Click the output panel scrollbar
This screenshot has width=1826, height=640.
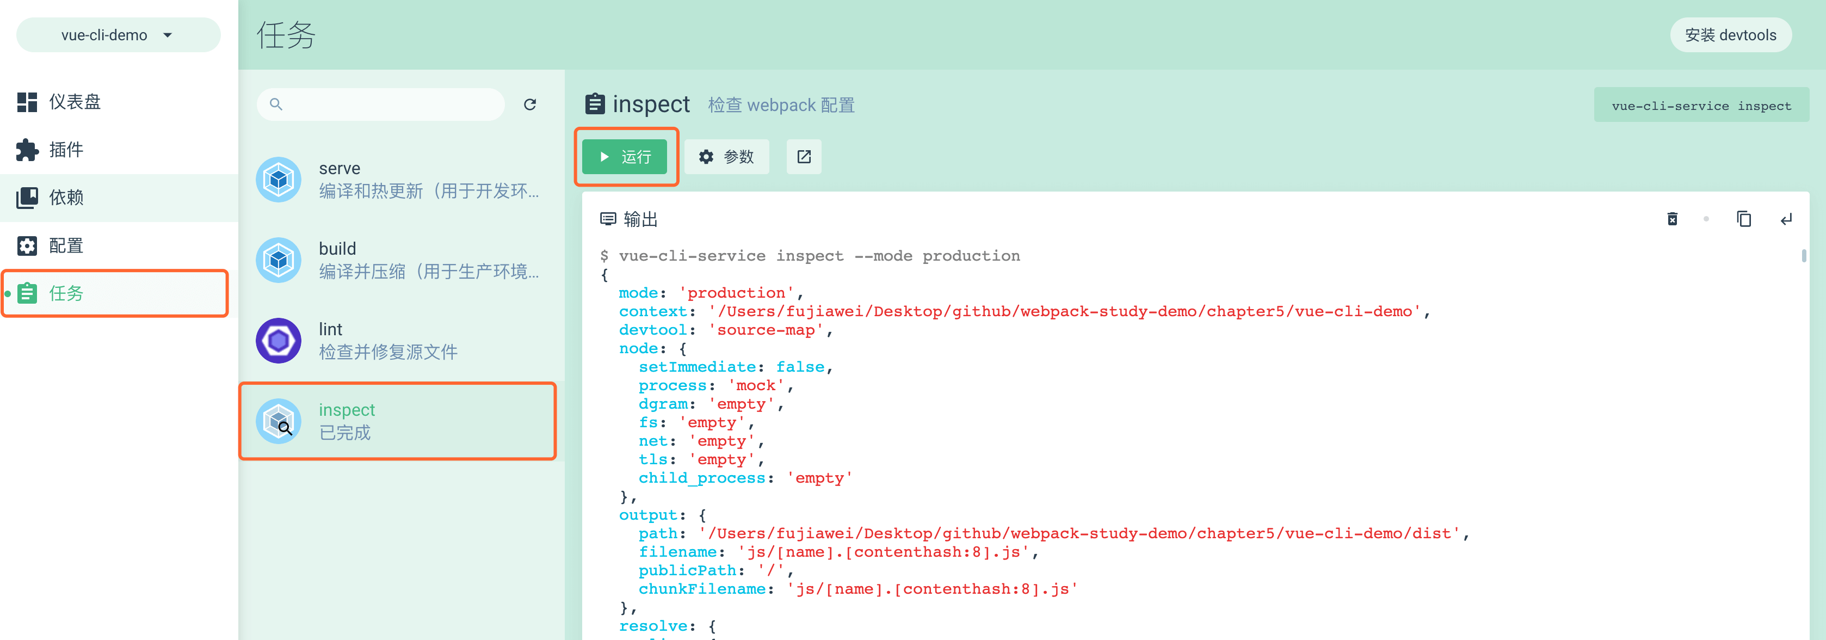tap(1803, 256)
